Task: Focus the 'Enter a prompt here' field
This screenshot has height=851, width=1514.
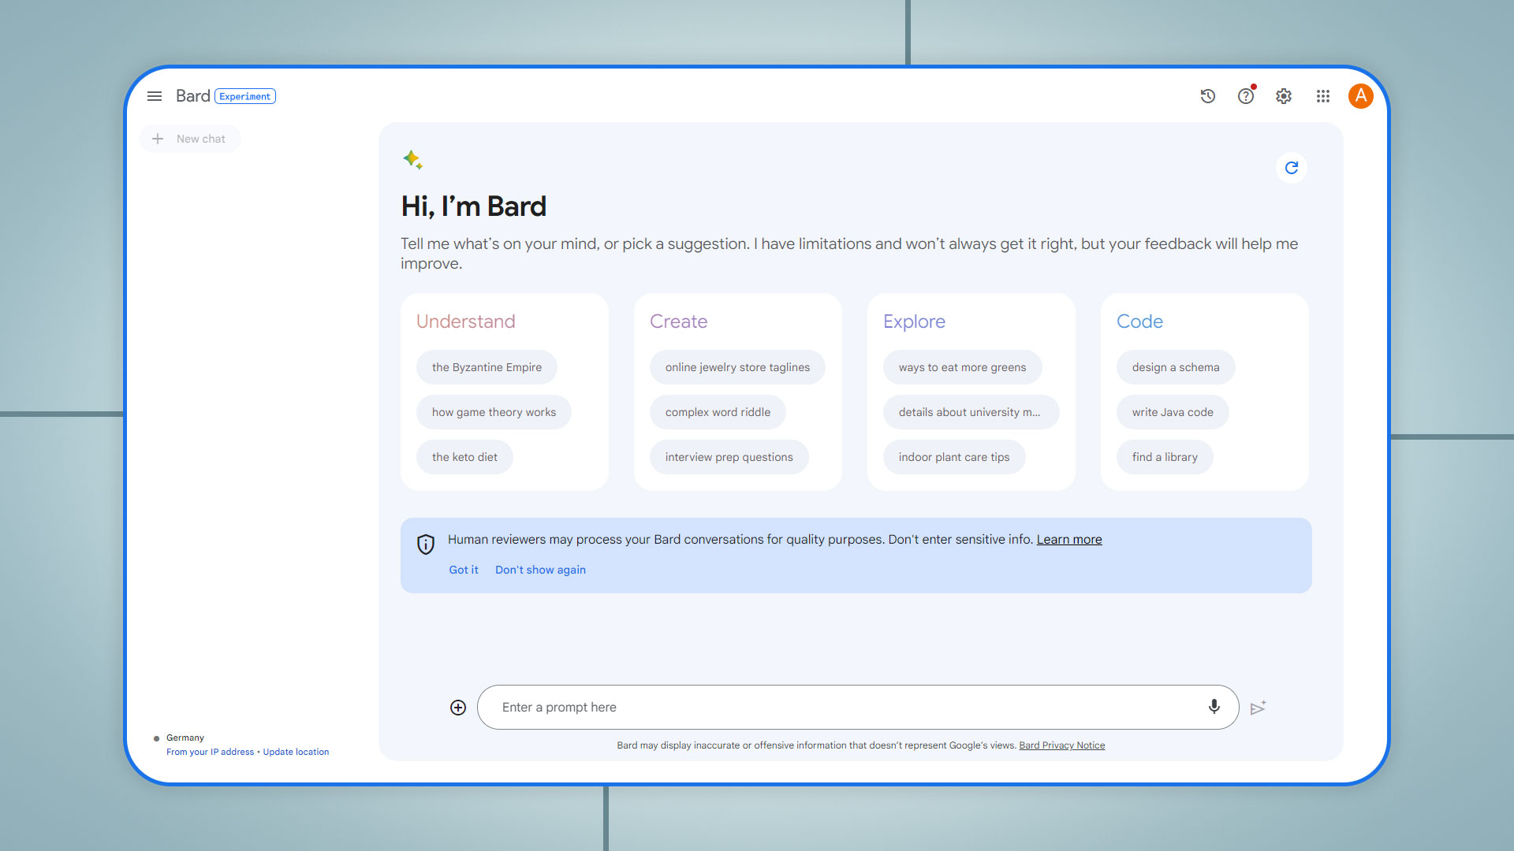Action: 858,708
